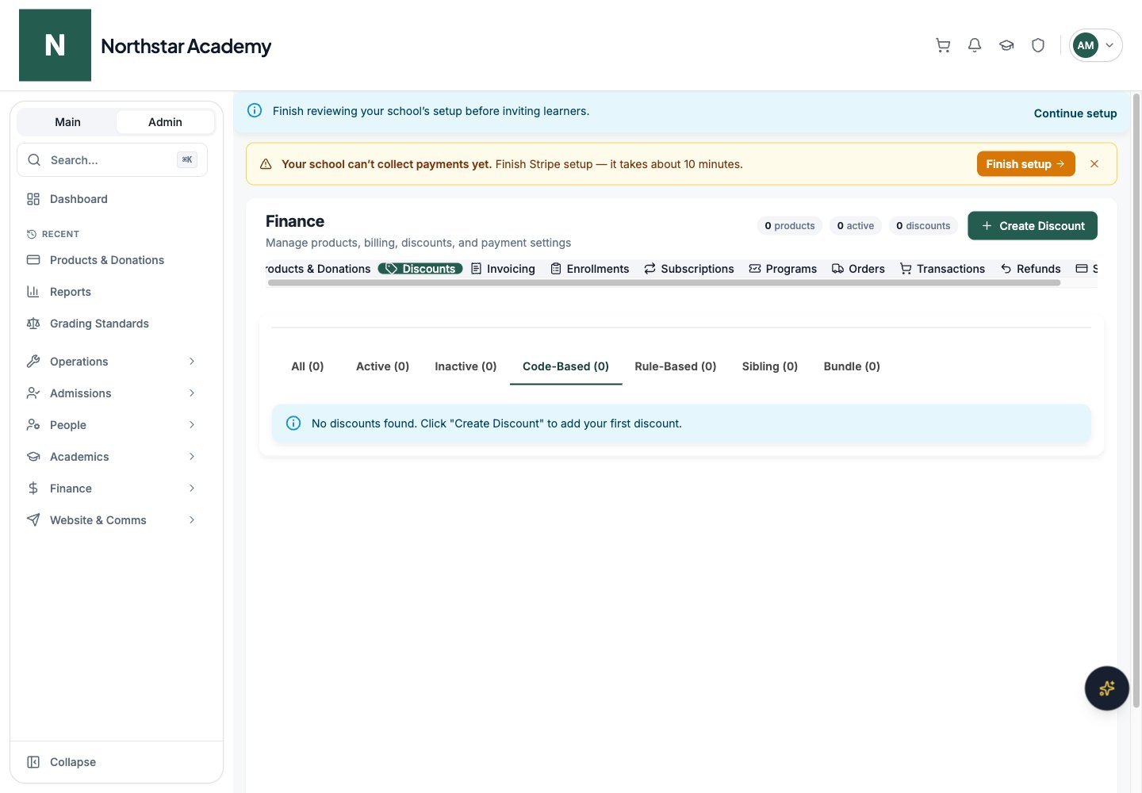1142x793 pixels.
Task: Expand the Finance sidebar section
Action: click(112, 488)
